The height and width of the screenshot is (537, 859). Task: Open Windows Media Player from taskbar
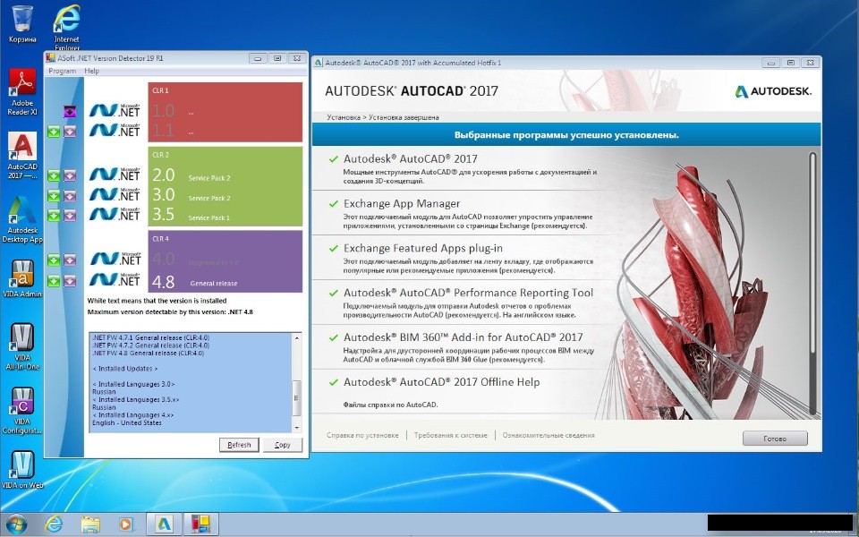pos(126,524)
